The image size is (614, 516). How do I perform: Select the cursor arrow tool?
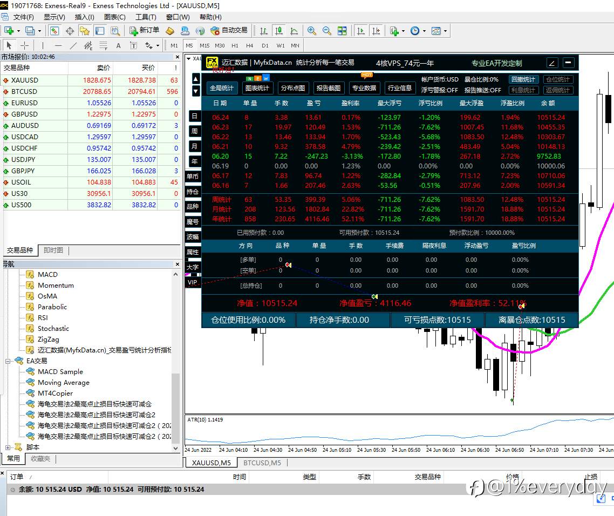(x=9, y=45)
